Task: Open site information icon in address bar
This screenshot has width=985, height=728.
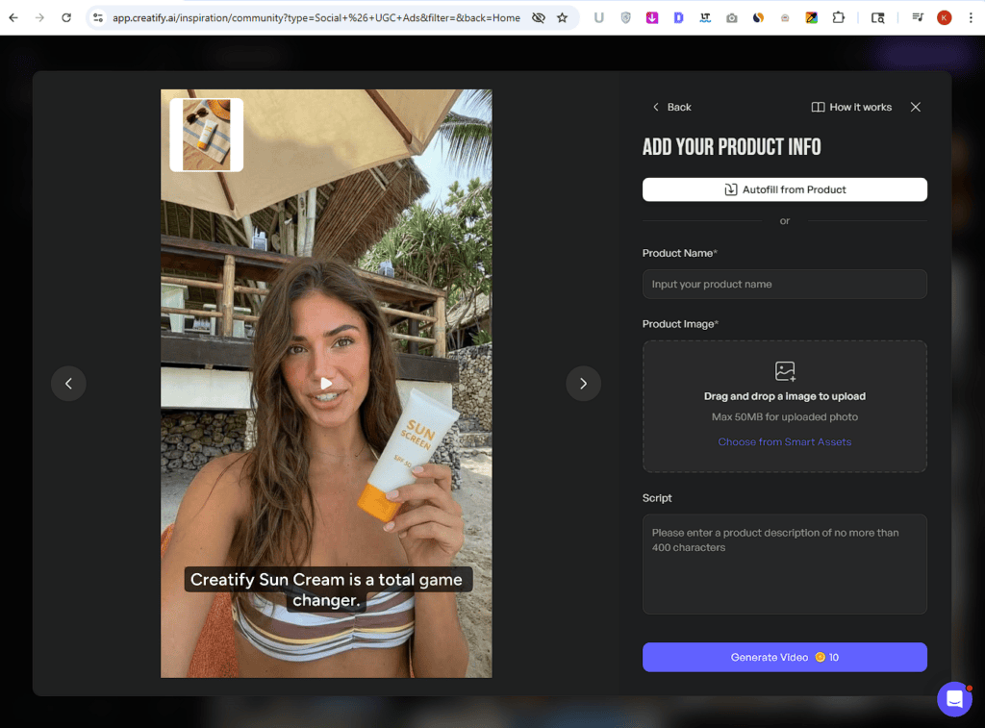Action: 98,17
